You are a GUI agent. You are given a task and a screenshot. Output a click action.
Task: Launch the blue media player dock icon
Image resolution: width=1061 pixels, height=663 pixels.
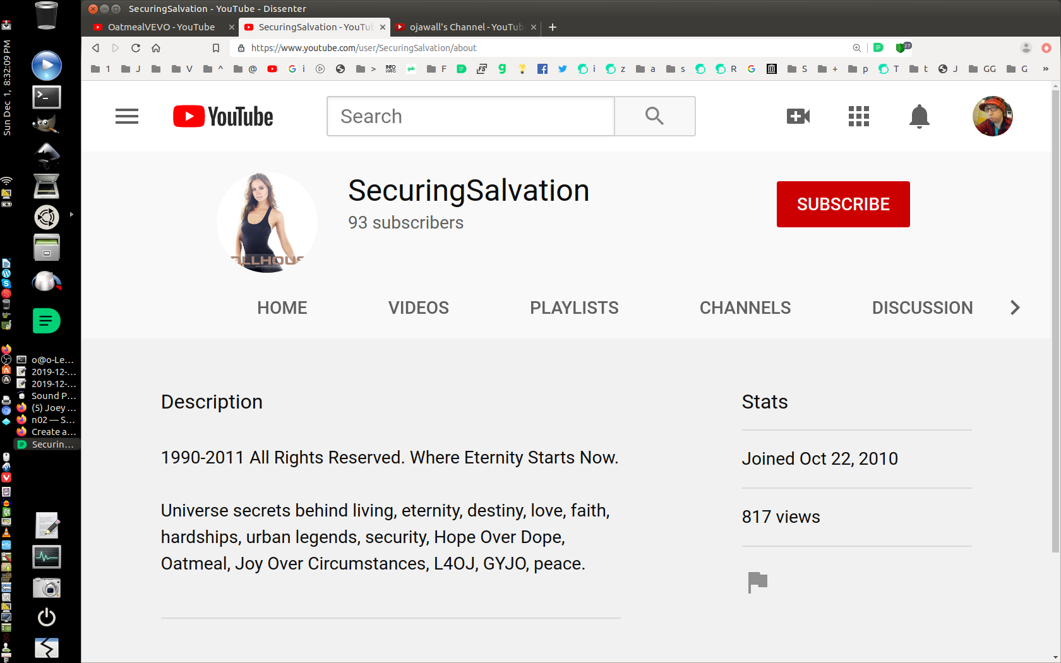tap(47, 66)
